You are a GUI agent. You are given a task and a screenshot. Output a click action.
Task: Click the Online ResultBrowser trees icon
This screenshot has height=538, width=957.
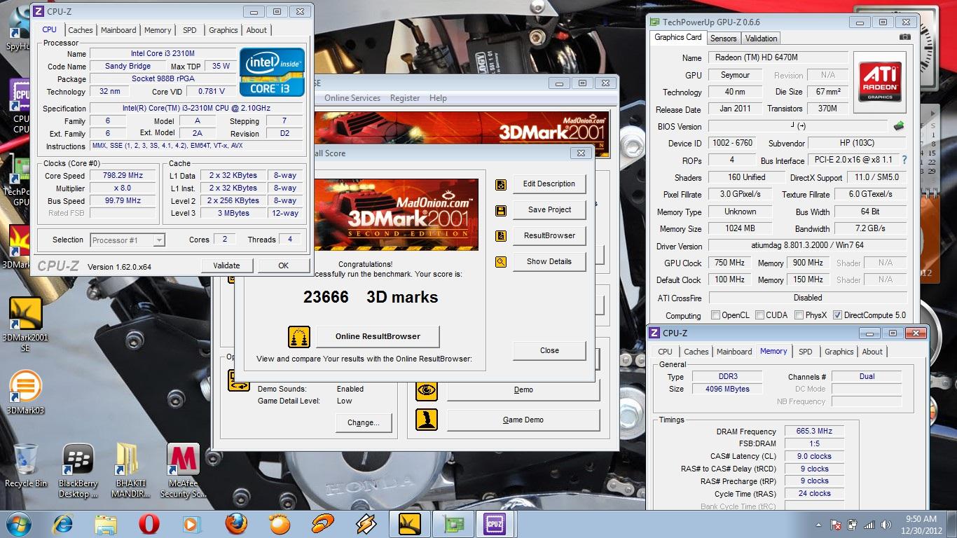(x=299, y=336)
